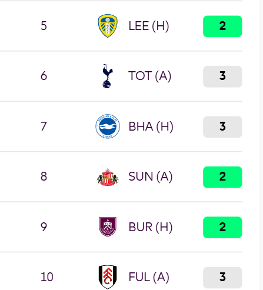This screenshot has width=263, height=290.
Task: Open the BHA (H) fixture label
Action: pos(151,126)
